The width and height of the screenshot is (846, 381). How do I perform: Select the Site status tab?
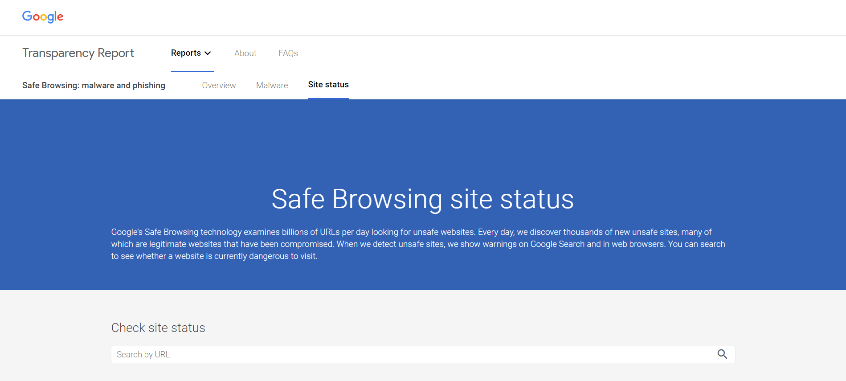(328, 85)
